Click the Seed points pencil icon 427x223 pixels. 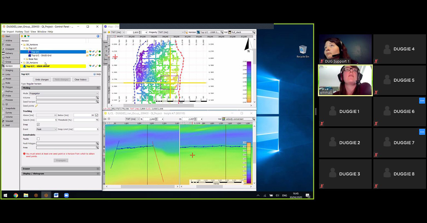pyautogui.click(x=36, y=106)
